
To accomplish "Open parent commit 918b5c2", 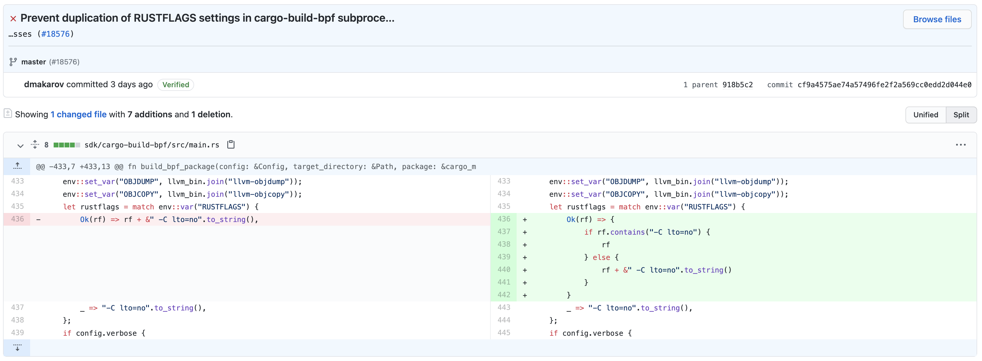I will coord(737,85).
